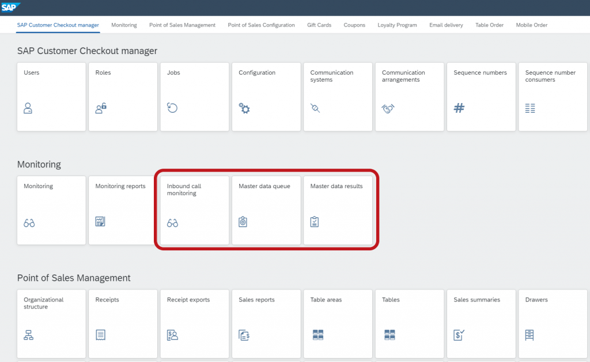
Task: Open the glasses icon on the Monitoring tile
Action: [29, 223]
